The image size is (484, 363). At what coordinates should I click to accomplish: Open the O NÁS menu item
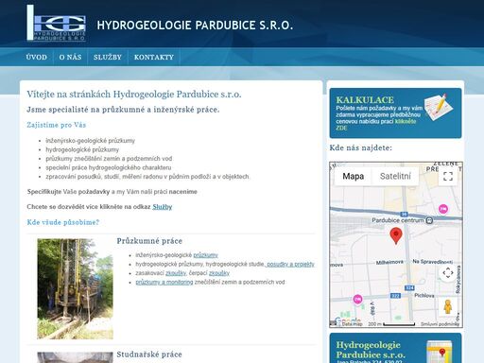[70, 57]
